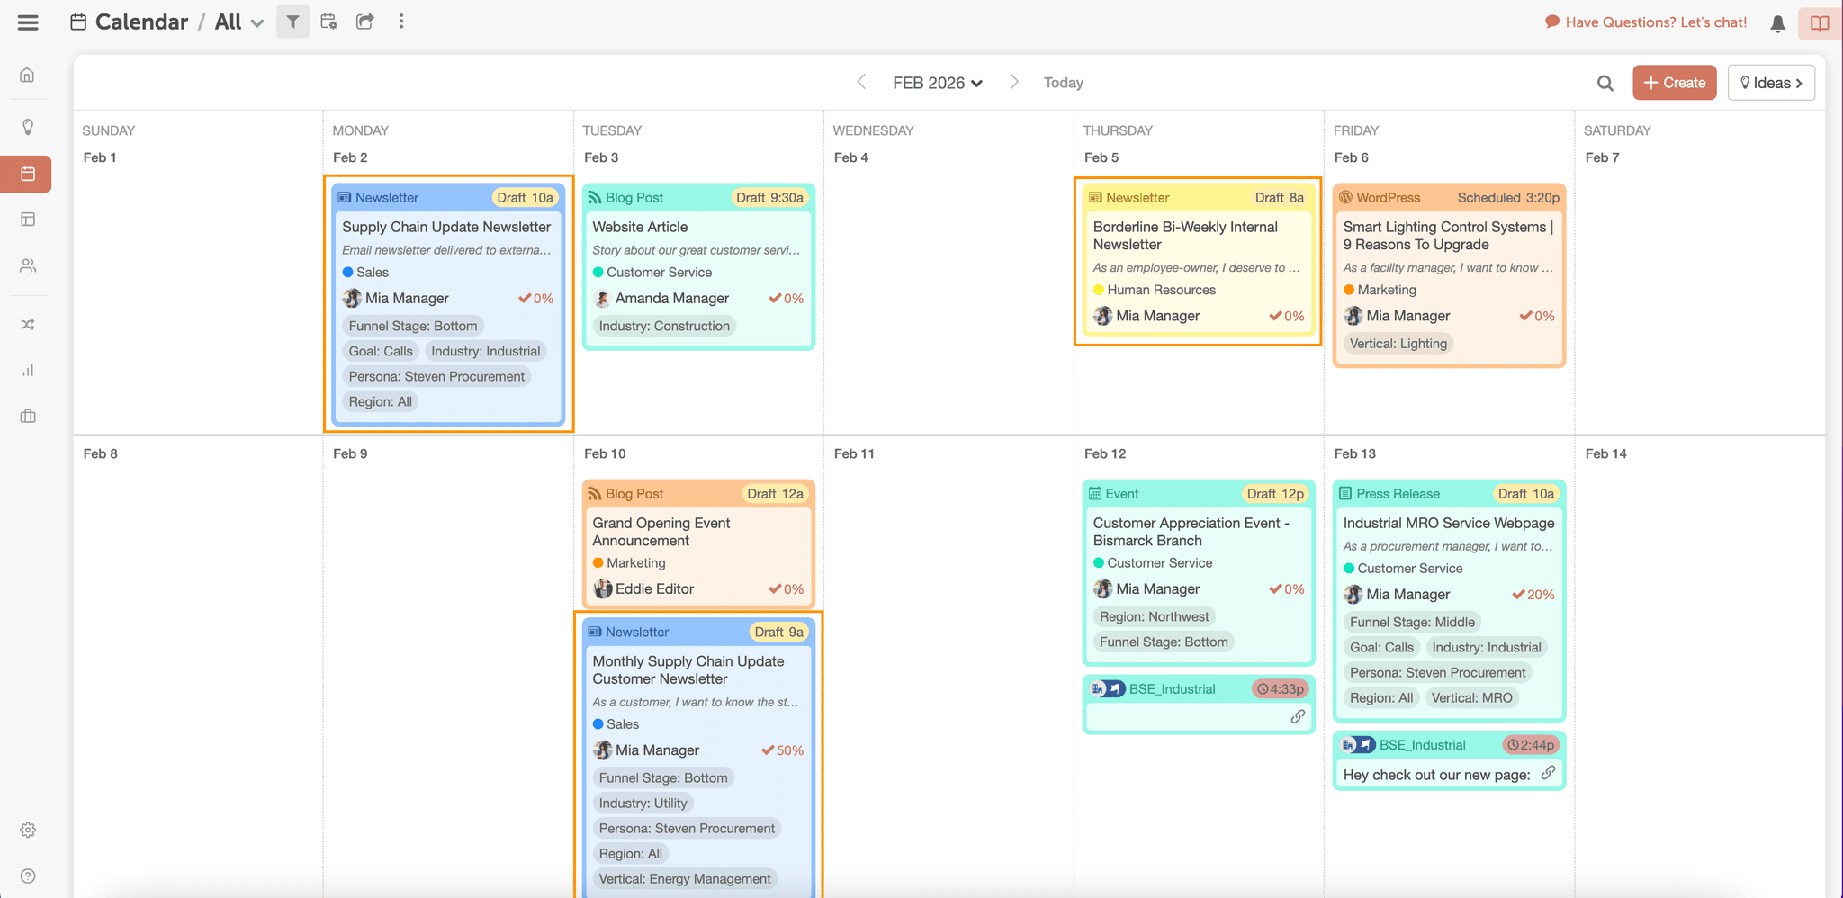The image size is (1843, 898).
Task: Click the notifications bell at top right
Action: [1776, 22]
